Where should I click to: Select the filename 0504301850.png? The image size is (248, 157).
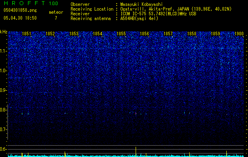[20, 10]
